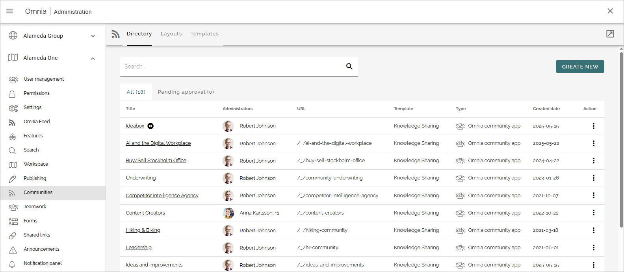Switch to the Layouts tab
Image resolution: width=624 pixels, height=272 pixels.
tap(171, 34)
